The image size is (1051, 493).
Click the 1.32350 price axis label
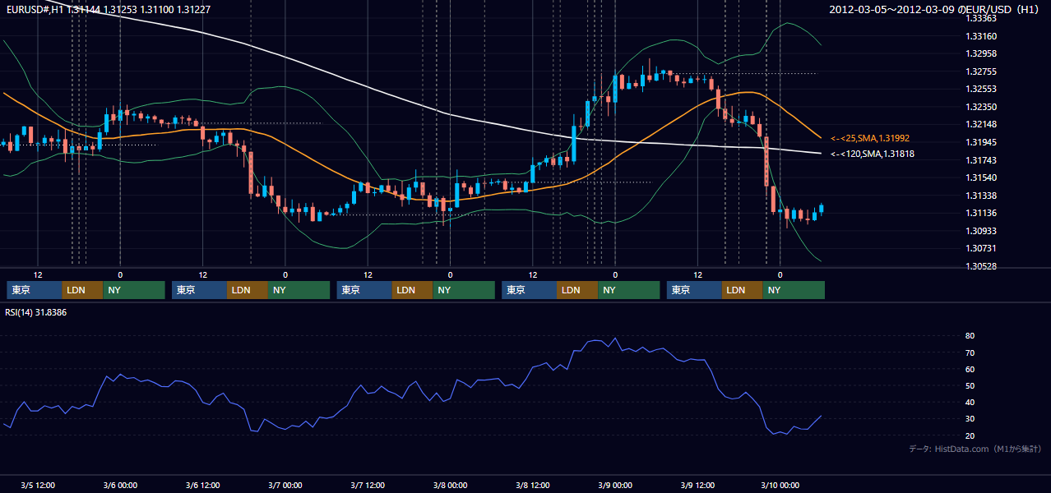point(981,107)
